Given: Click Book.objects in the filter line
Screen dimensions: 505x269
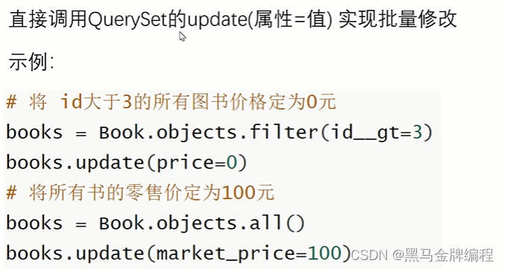Looking at the screenshot, I should (168, 133).
